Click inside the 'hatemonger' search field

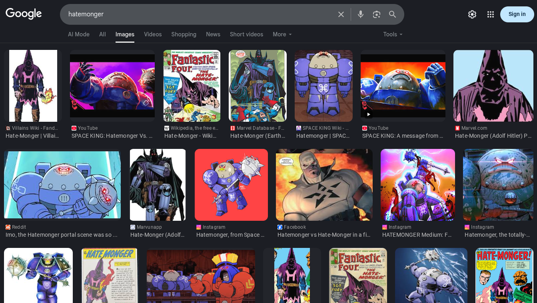200,14
